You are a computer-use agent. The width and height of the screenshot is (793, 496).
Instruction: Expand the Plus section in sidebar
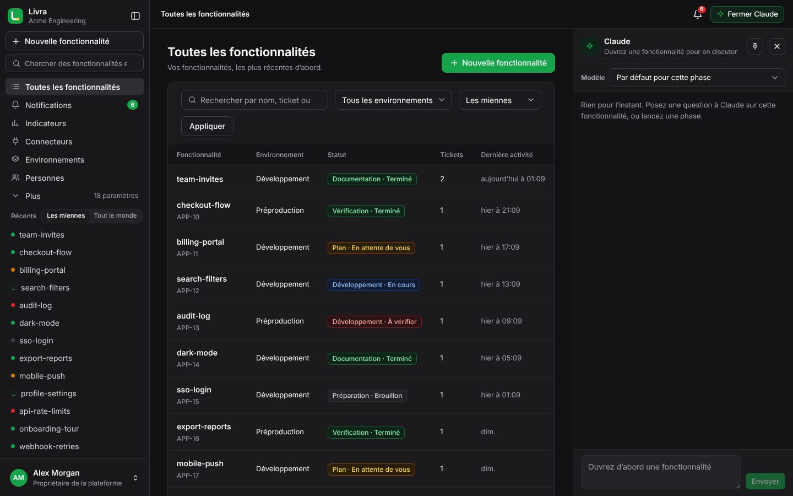tap(74, 196)
